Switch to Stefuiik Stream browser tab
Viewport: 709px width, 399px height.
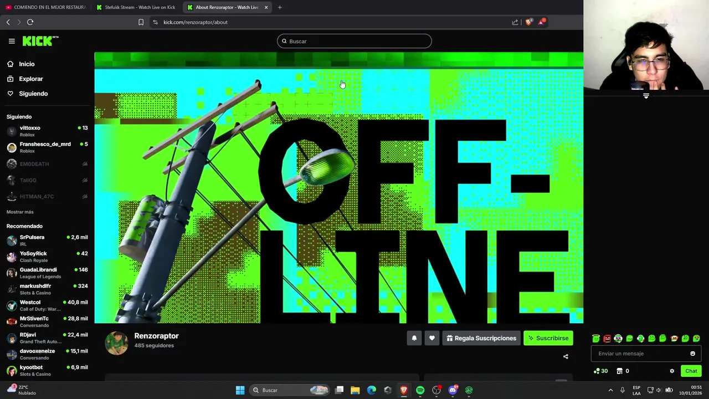pos(136,7)
